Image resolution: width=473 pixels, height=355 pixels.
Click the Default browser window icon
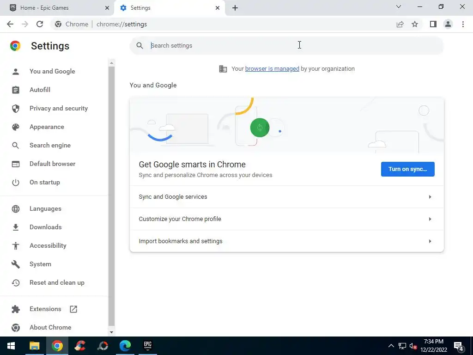coord(16,164)
